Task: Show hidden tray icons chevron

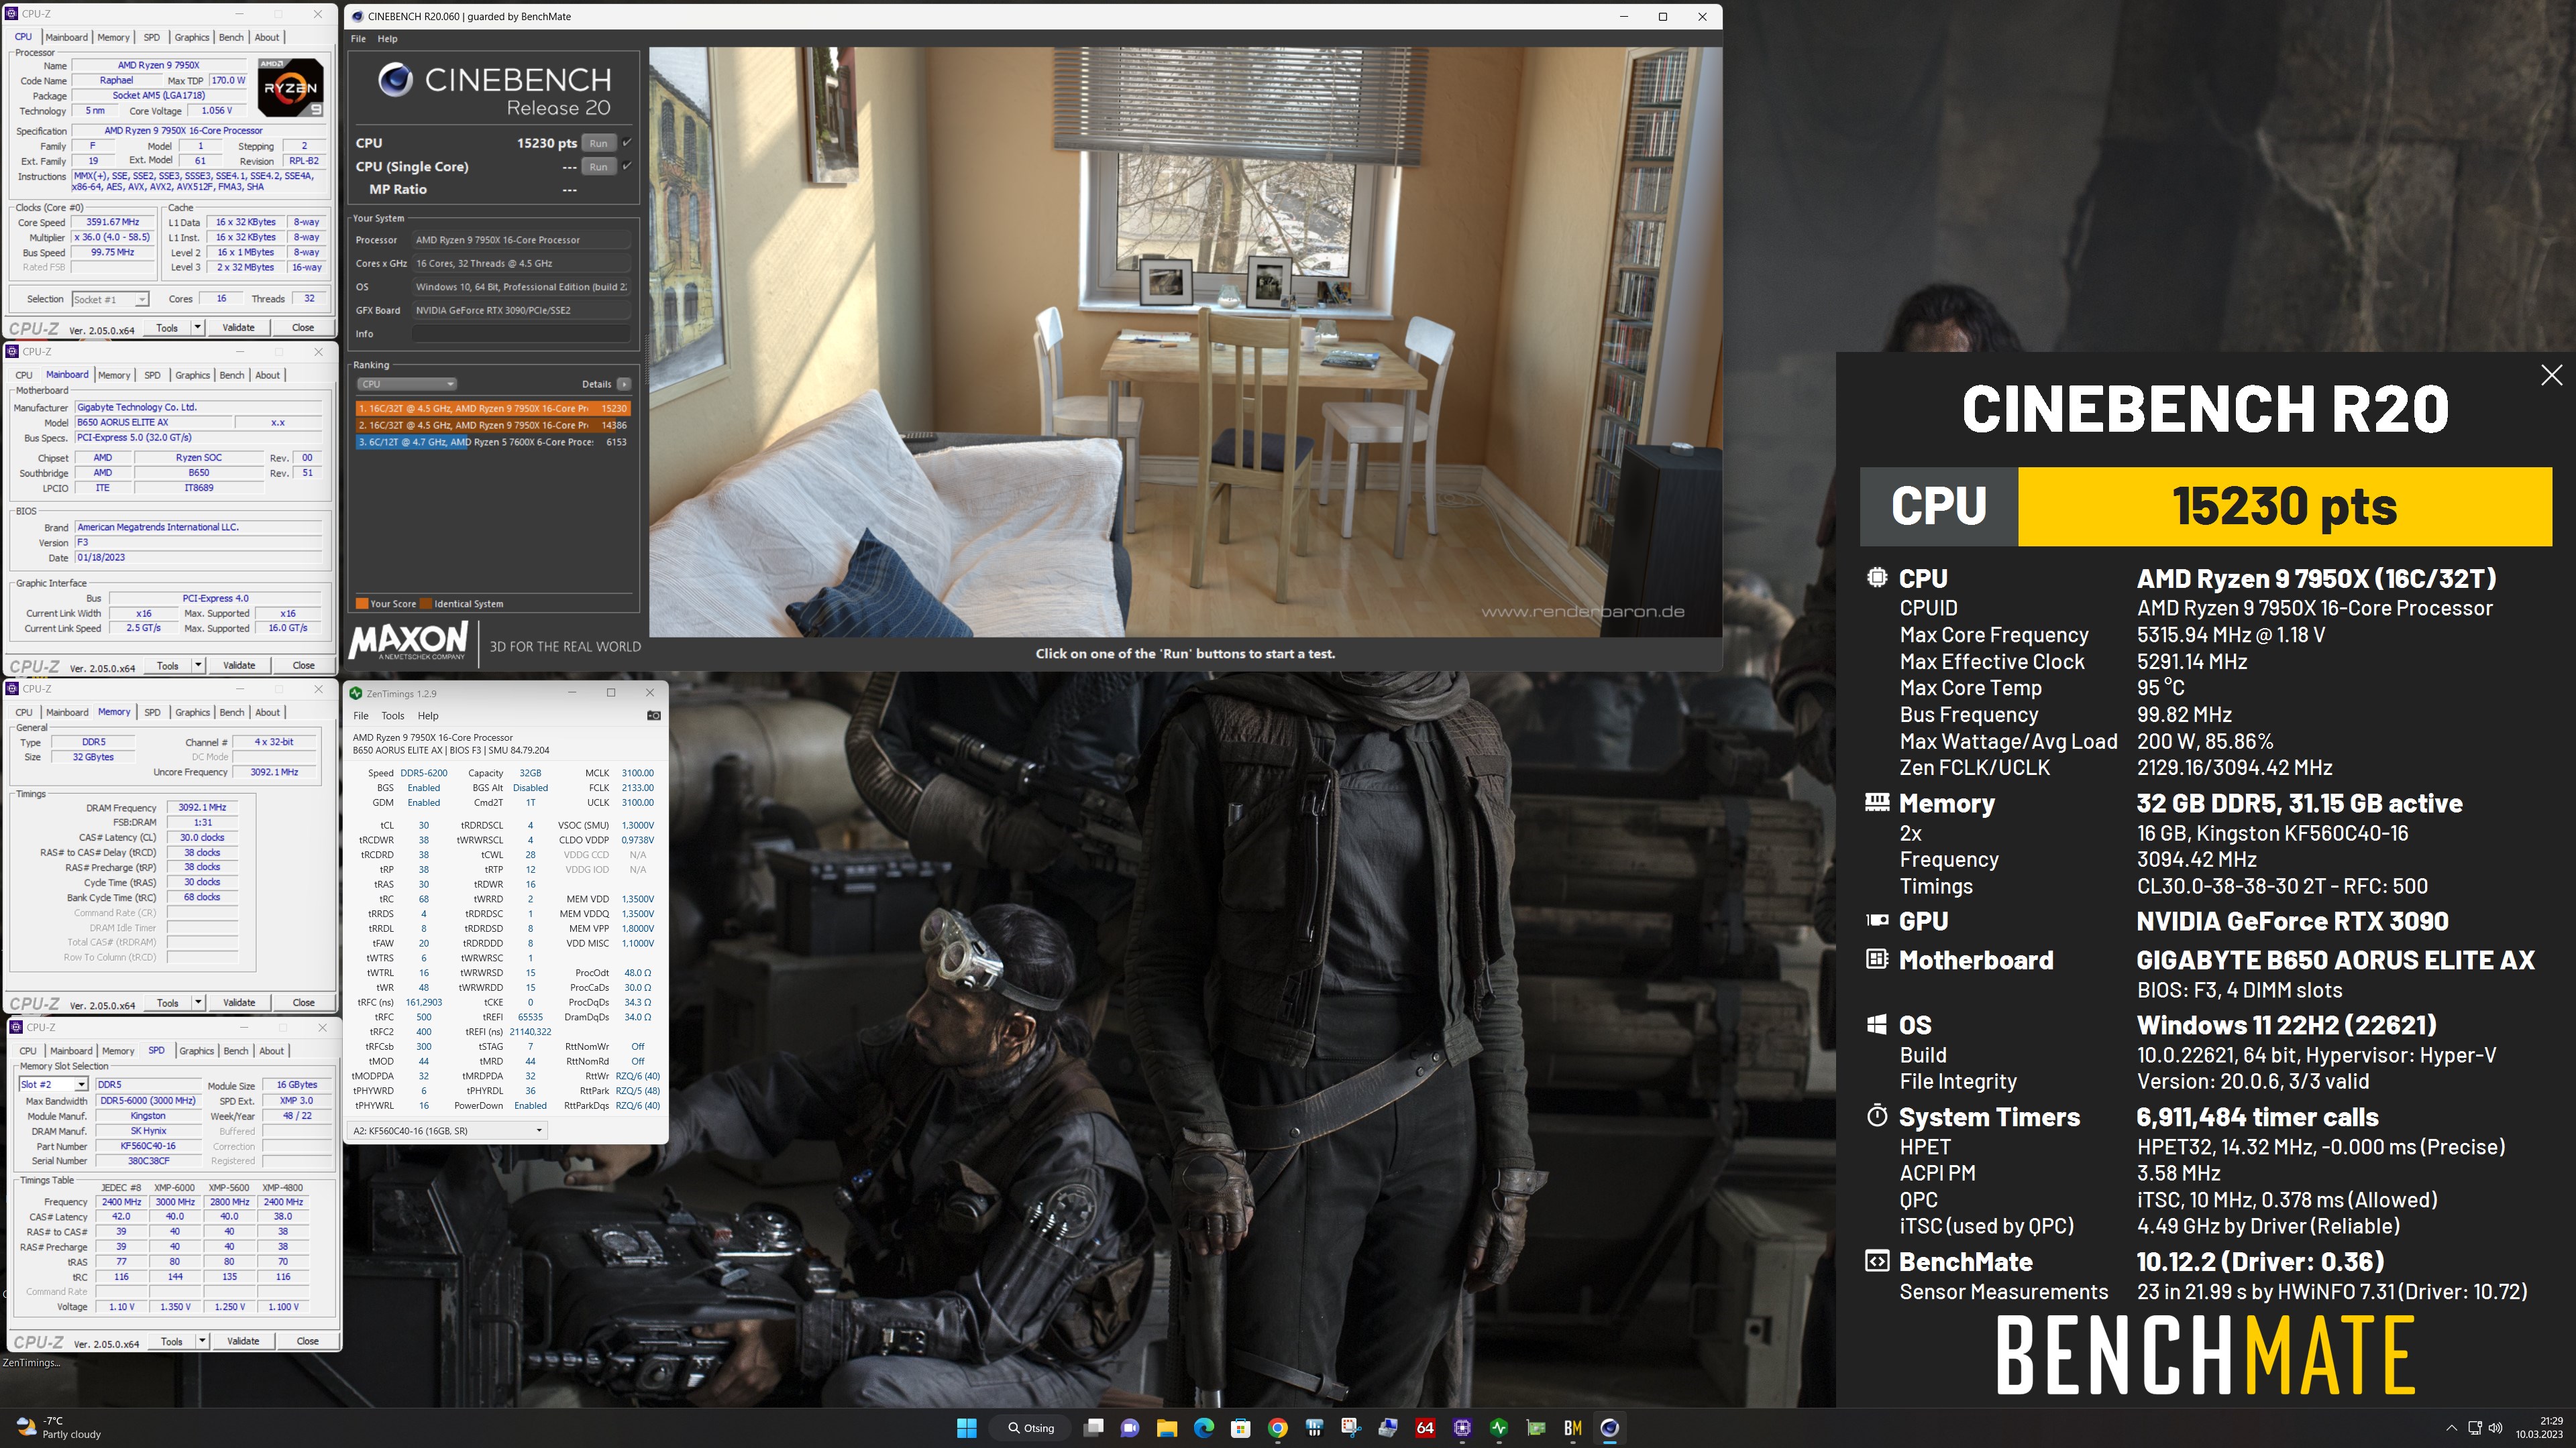Action: click(x=2451, y=1428)
